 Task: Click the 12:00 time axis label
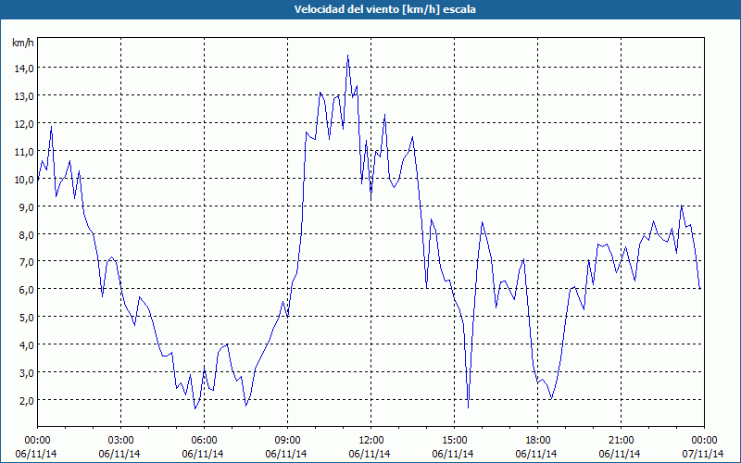(x=371, y=441)
